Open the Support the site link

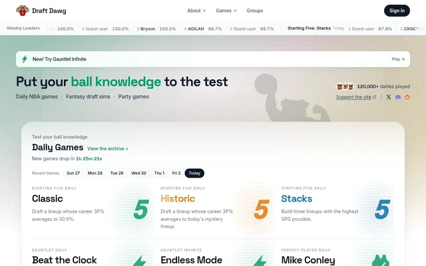353,97
